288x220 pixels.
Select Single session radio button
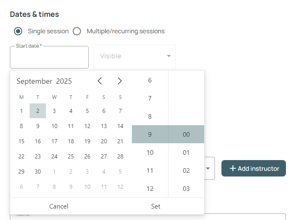coord(18,31)
